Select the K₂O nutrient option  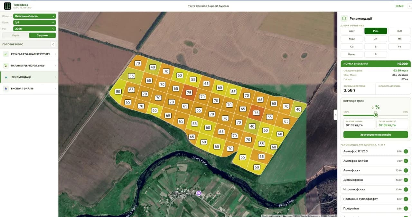click(x=399, y=31)
